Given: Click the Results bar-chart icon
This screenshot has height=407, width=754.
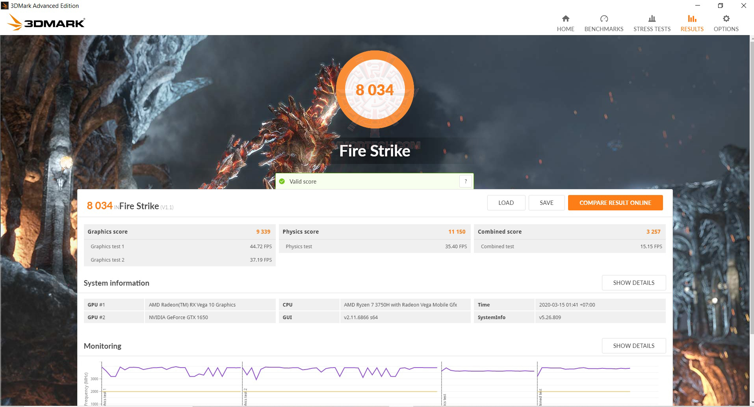Looking at the screenshot, I should (692, 18).
